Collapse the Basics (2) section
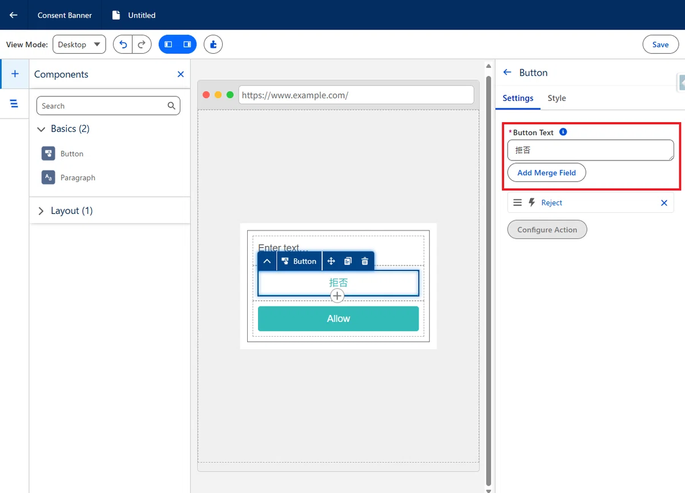The image size is (685, 493). pos(41,130)
